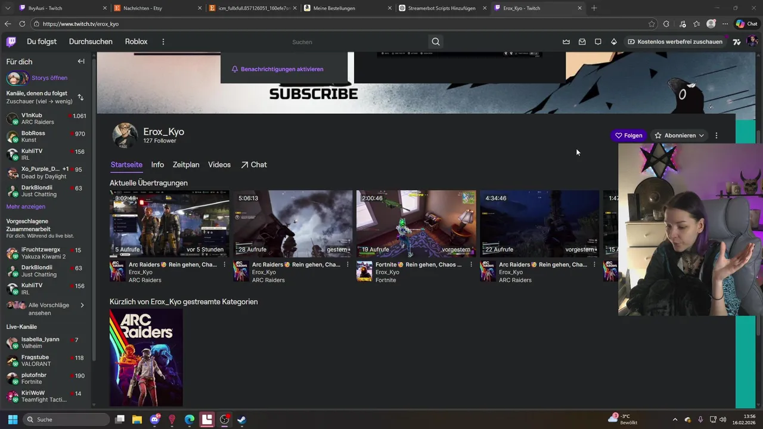
Task: Open OBS from the taskbar
Action: click(224, 419)
